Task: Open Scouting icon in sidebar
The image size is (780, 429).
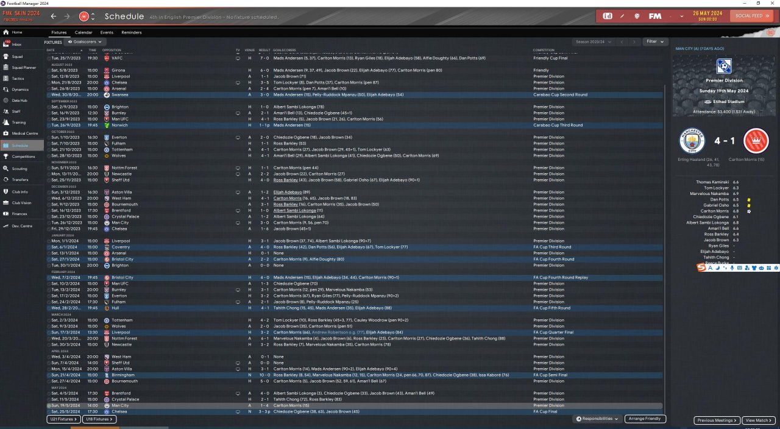Action: (x=6, y=169)
